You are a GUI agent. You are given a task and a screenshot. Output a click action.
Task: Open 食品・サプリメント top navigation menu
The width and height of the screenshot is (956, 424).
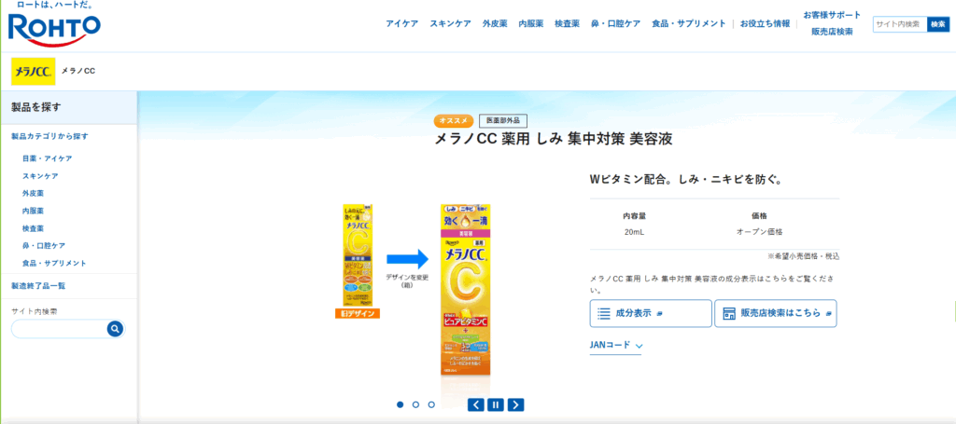(689, 23)
